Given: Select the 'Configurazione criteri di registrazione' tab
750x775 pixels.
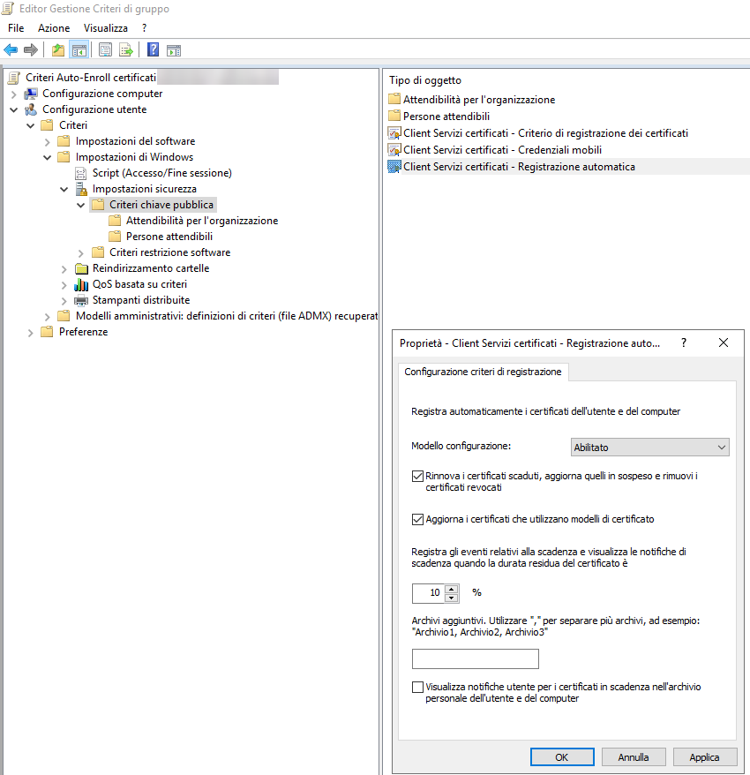Looking at the screenshot, I should pos(483,372).
